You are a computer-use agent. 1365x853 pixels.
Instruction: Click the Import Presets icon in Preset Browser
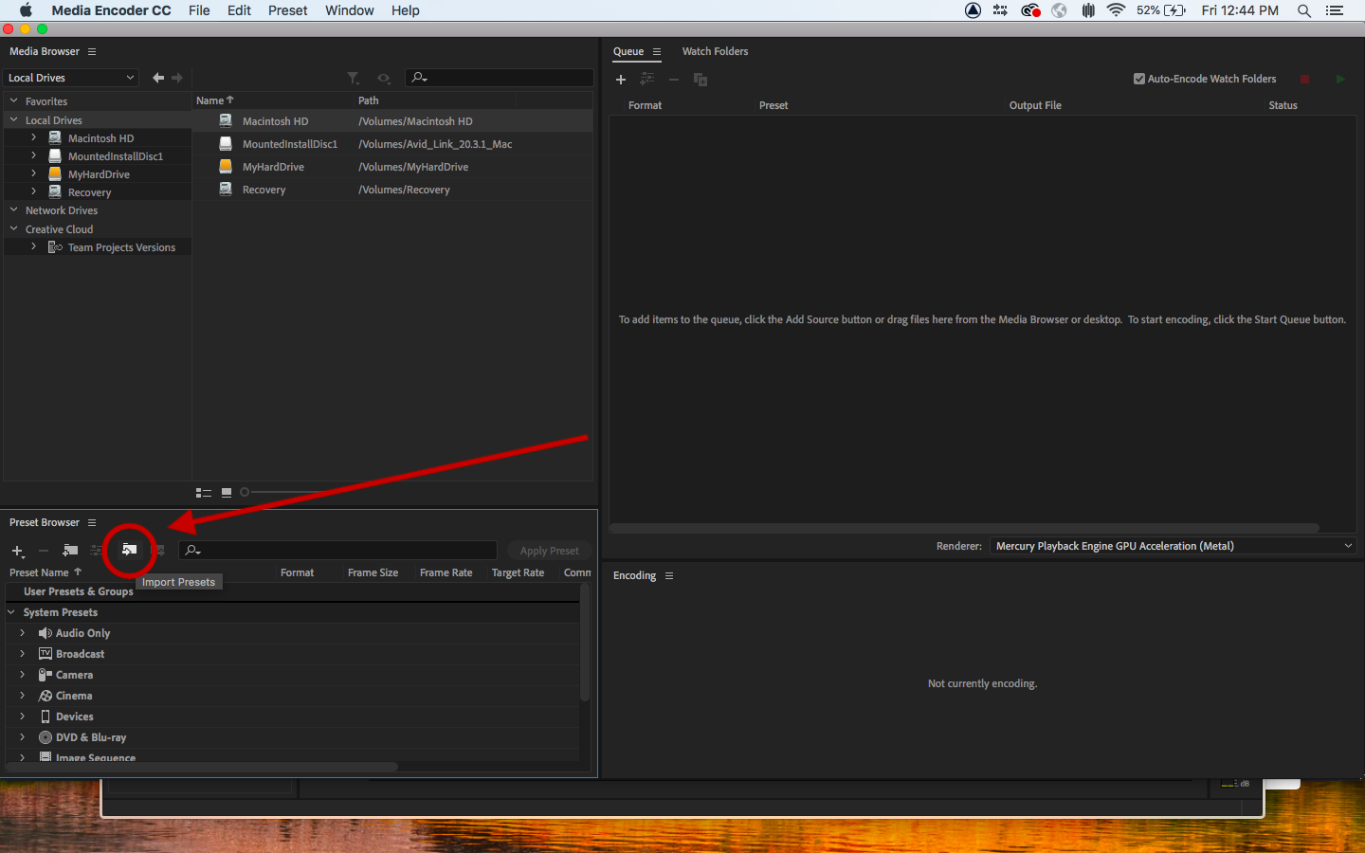(129, 550)
